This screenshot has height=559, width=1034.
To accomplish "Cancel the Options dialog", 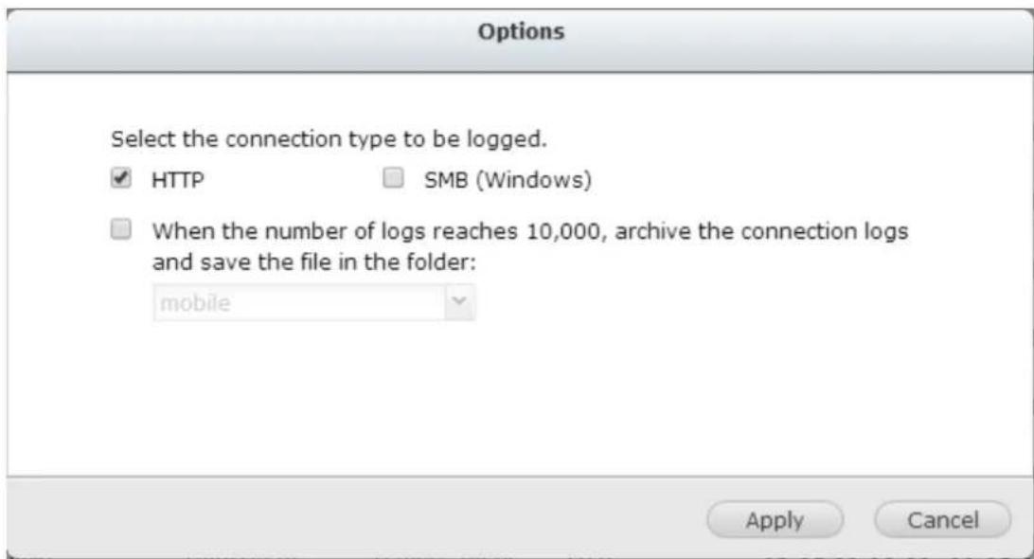I will (x=942, y=520).
